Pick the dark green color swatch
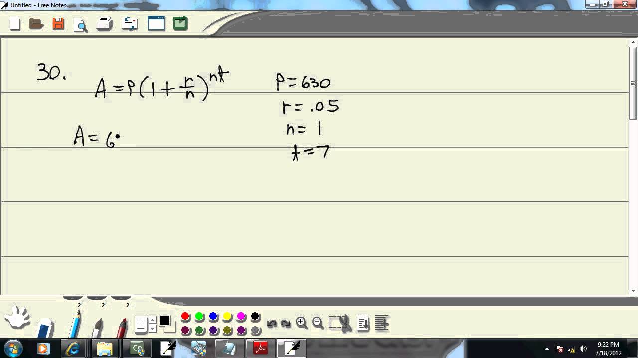Screen dimensions: 638x358 (x=199, y=330)
